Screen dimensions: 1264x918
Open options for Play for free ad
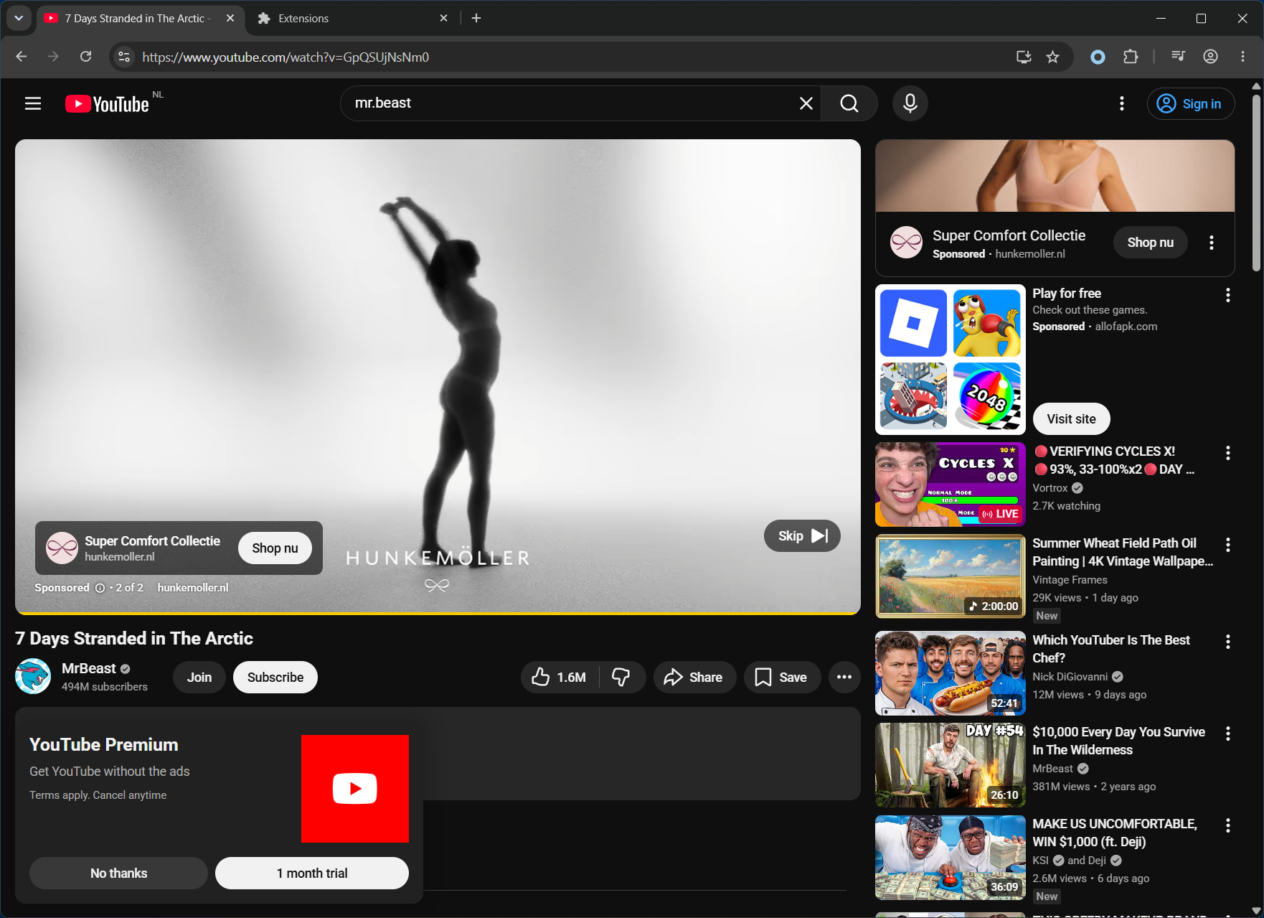coord(1228,295)
